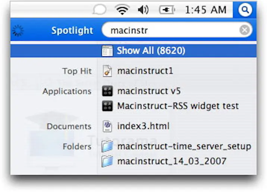Click the battery power status icon
This screenshot has width=267, height=192.
click(167, 10)
